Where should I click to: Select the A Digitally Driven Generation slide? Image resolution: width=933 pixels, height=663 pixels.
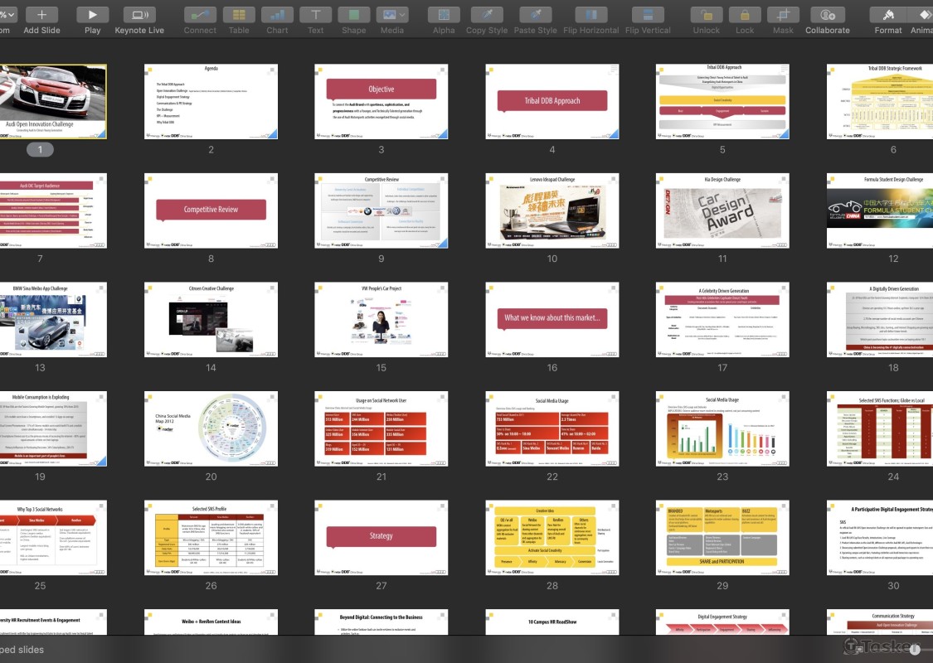click(x=880, y=319)
